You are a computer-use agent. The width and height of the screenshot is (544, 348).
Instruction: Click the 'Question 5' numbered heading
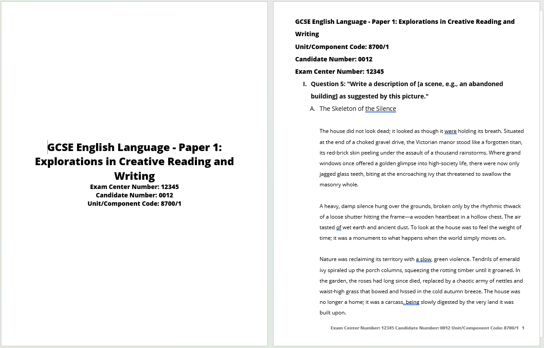(x=407, y=90)
